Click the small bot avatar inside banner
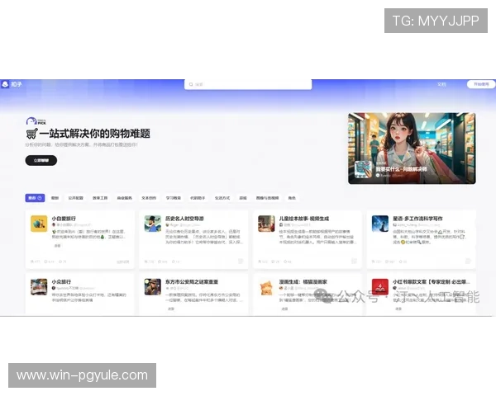This screenshot has width=496, height=396. point(363,169)
